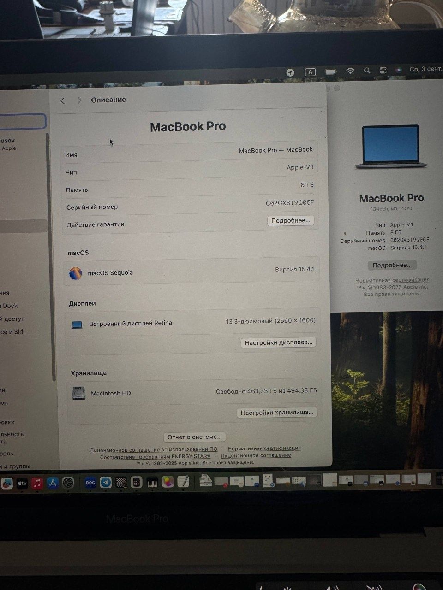Open System Settings gear in the Dock
Viewport: 443px width, 590px height.
(x=68, y=483)
